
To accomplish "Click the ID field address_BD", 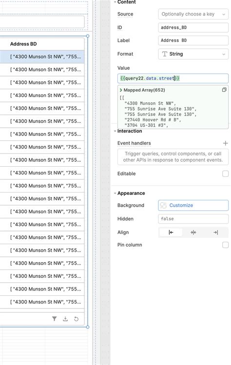I will tap(193, 27).
